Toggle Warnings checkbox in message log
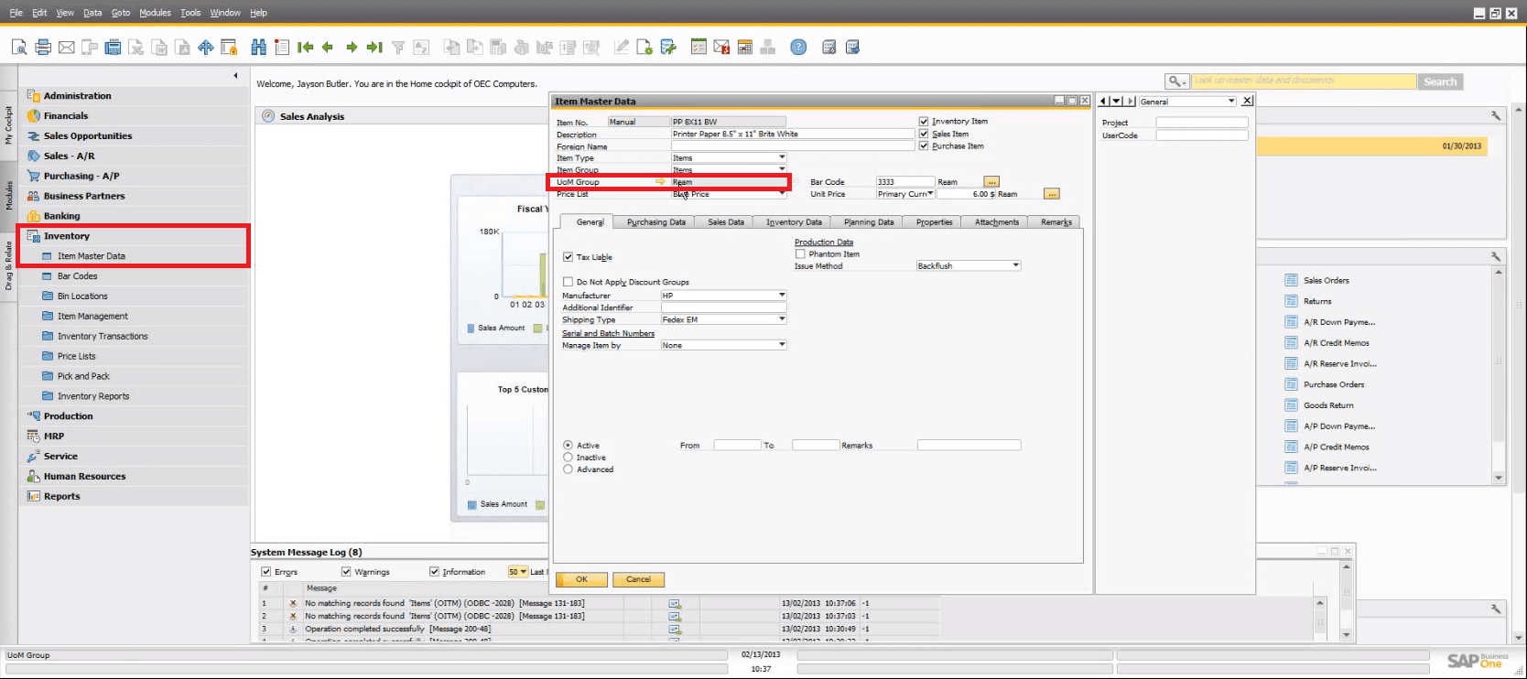This screenshot has height=679, width=1527. [x=346, y=572]
